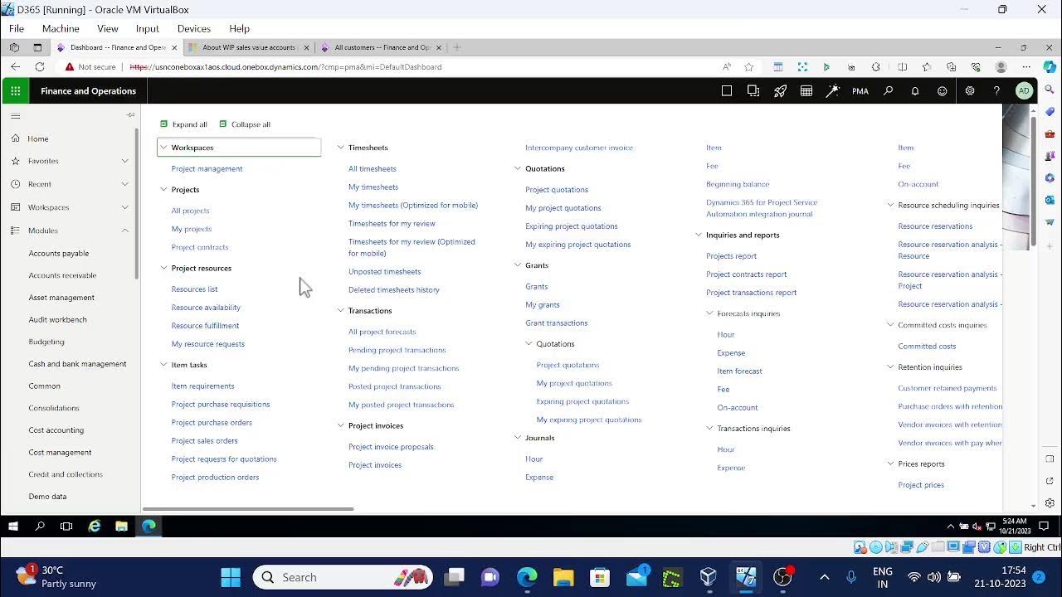This screenshot has height=597, width=1062.
Task: Open the Project management link
Action: (x=207, y=169)
